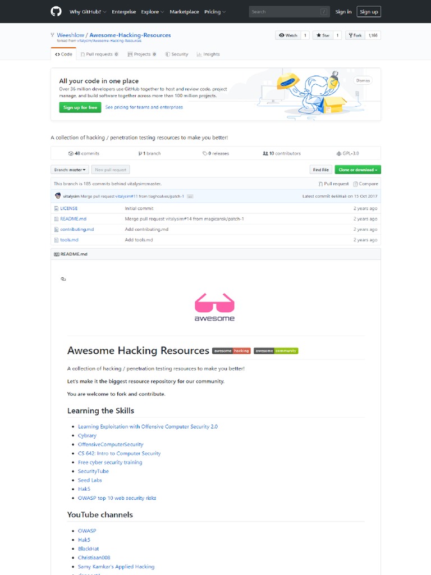View the 0 releases link

click(215, 153)
